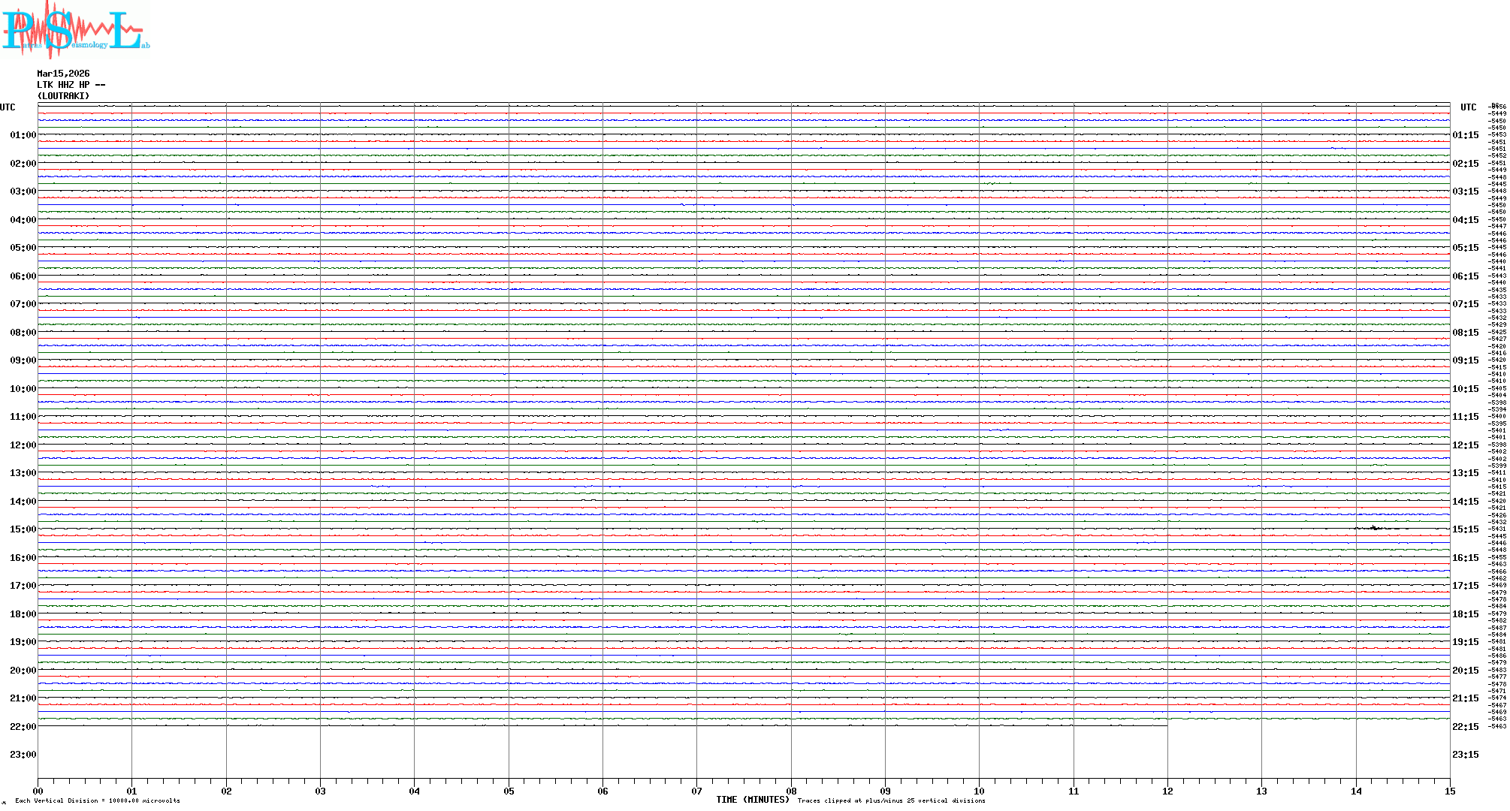Screen dimensions: 1510x811
Task: Click the 10:15 label on right side
Action: click(x=1465, y=389)
